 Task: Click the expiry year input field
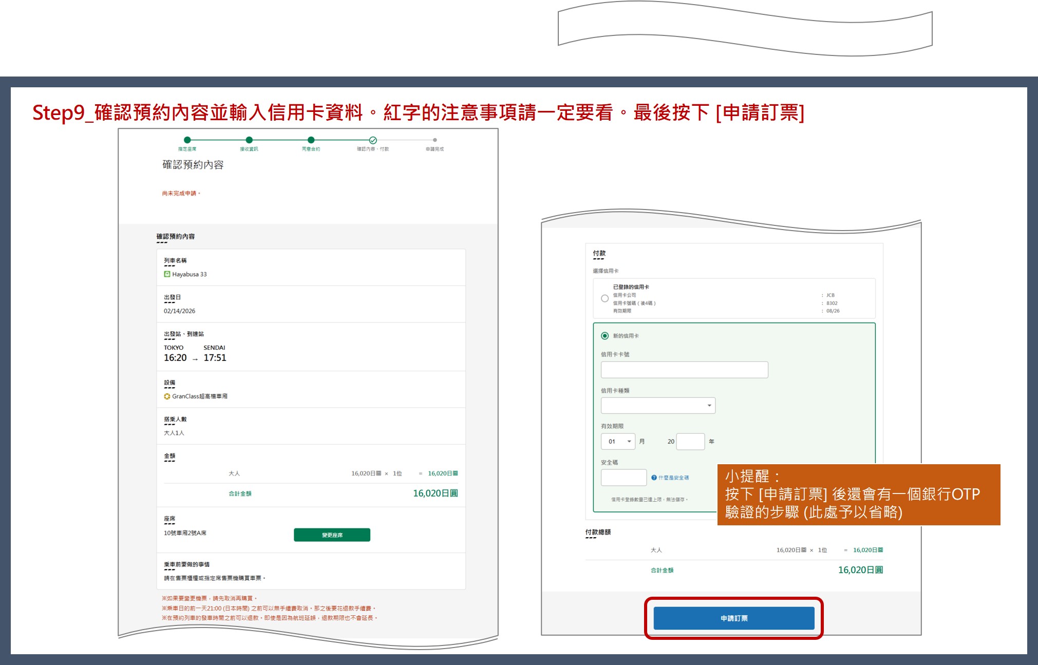point(690,442)
